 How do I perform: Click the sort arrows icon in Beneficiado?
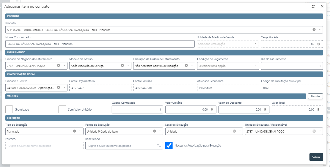(159, 146)
